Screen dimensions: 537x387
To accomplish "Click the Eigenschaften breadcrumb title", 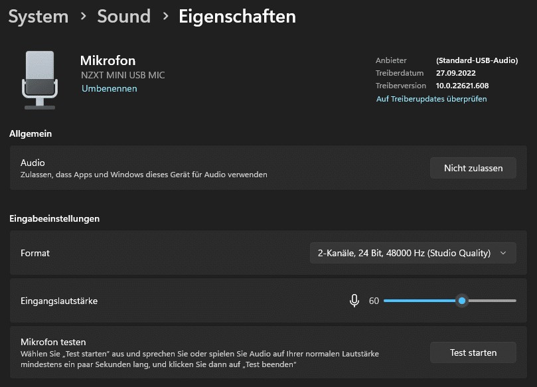I will pyautogui.click(x=237, y=17).
